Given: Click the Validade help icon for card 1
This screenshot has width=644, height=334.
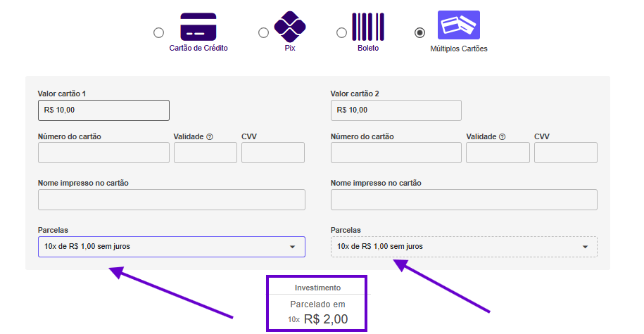Looking at the screenshot, I should pos(210,136).
